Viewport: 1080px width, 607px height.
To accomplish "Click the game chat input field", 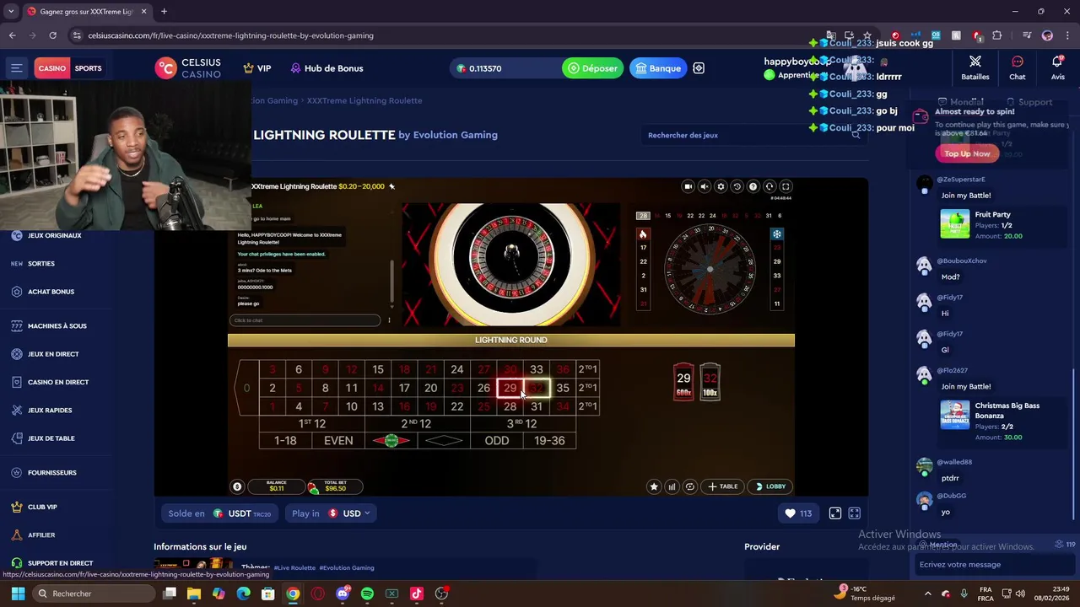I will point(305,320).
